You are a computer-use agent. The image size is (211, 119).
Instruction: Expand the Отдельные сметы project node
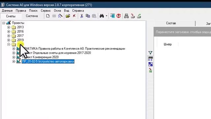coord(14,53)
